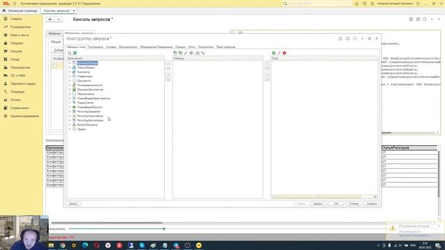
Task: Expand the РегистрыБухгалтерии tree node
Action: pos(70,120)
